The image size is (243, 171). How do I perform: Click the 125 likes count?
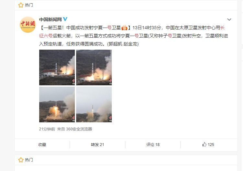pyautogui.click(x=211, y=145)
